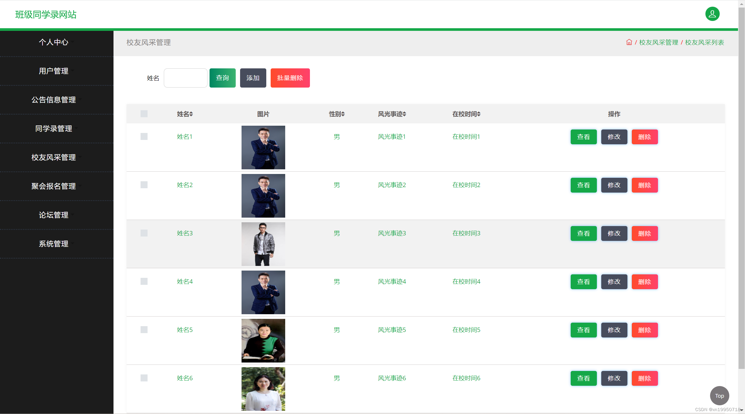View details of 姓名2 with 查看
The image size is (745, 414).
coord(583,185)
